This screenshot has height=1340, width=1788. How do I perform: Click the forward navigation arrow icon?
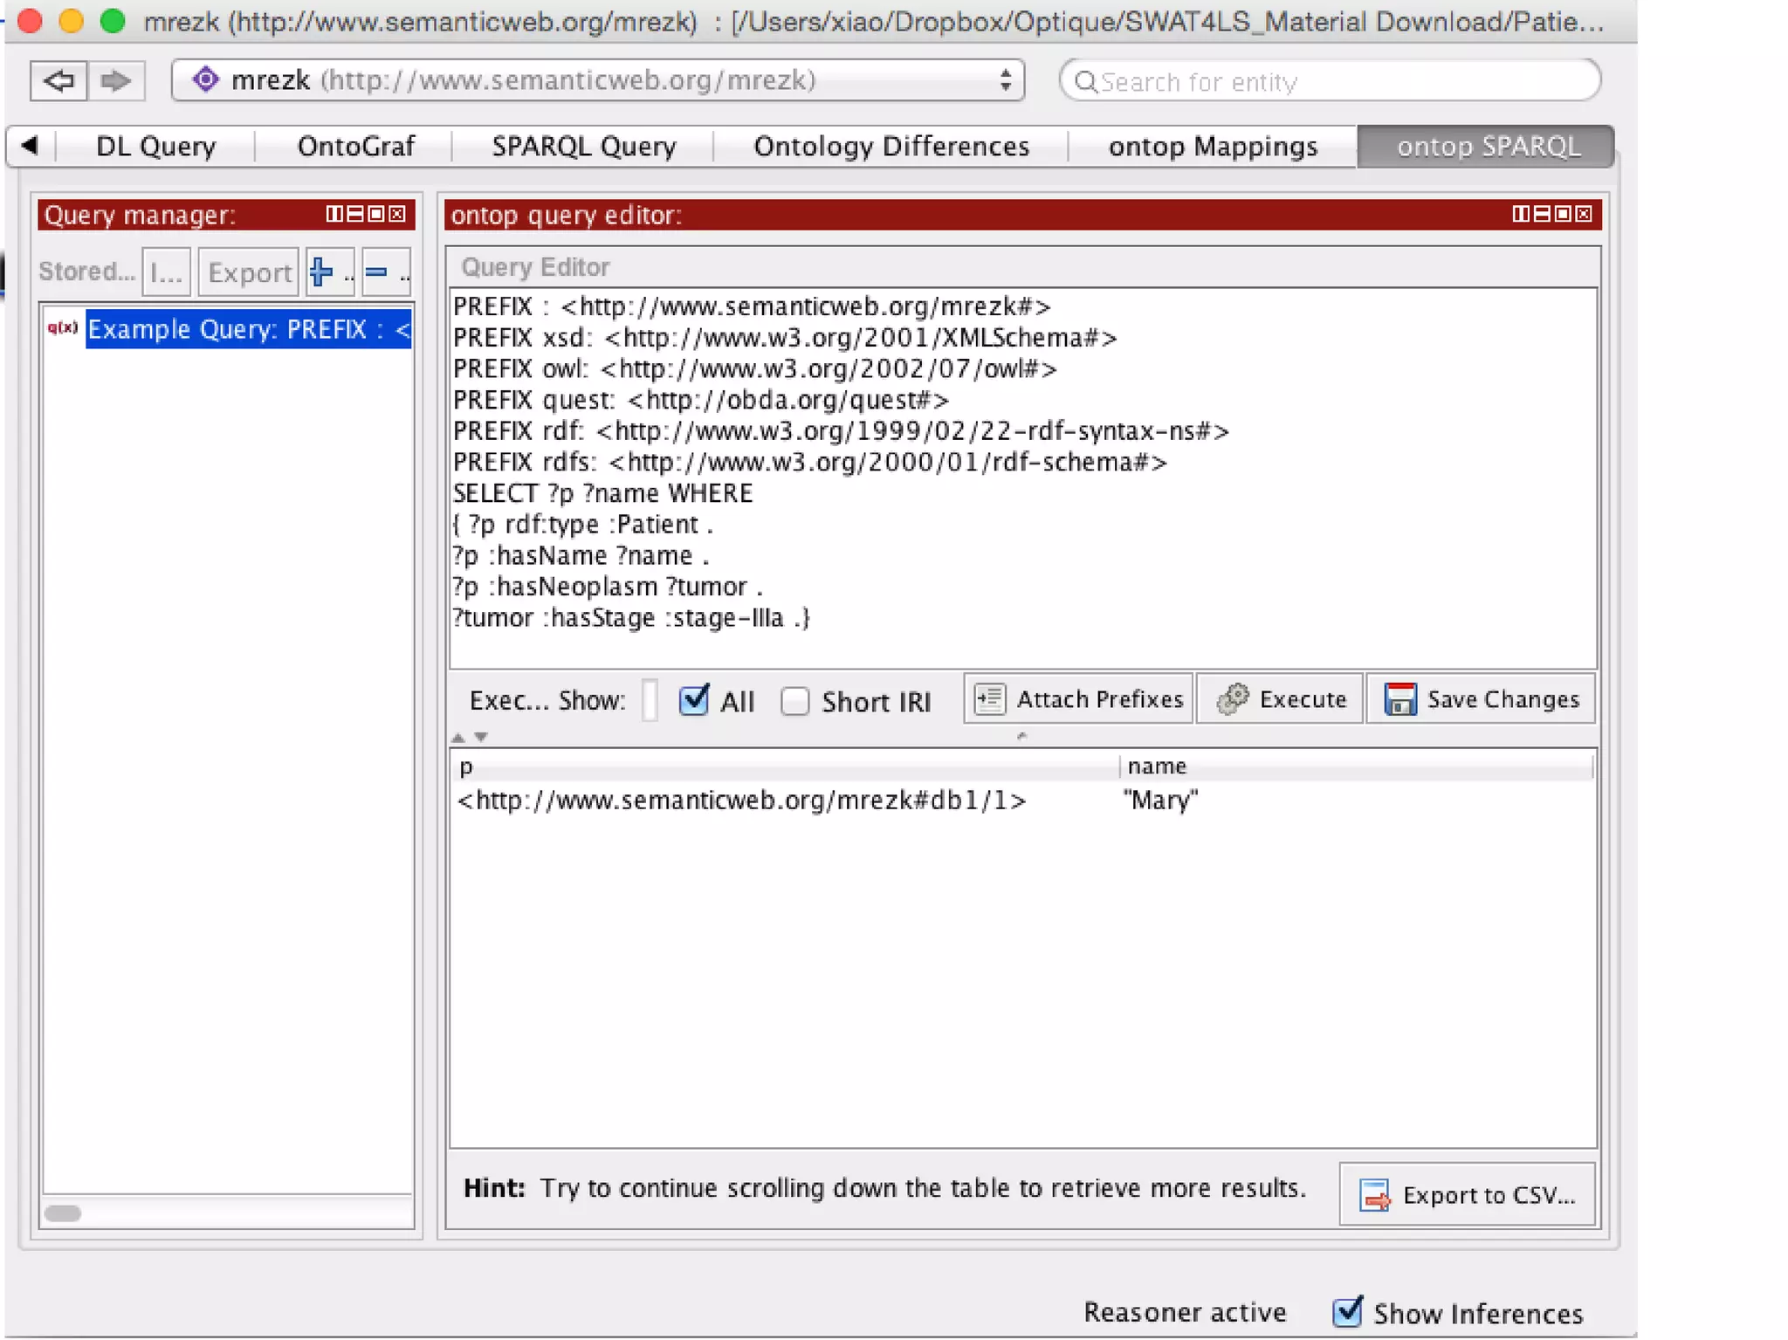(x=114, y=81)
